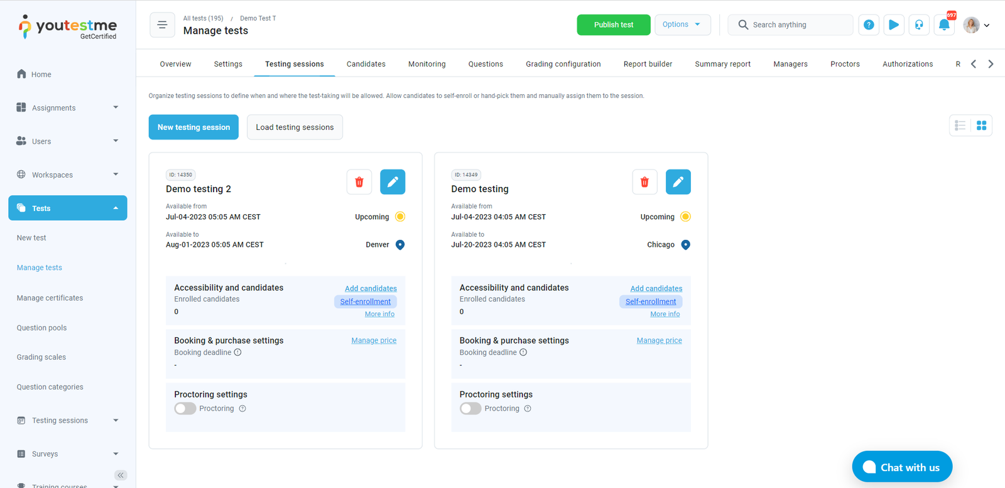Open the Options dropdown
This screenshot has height=488, width=1005.
(682, 24)
